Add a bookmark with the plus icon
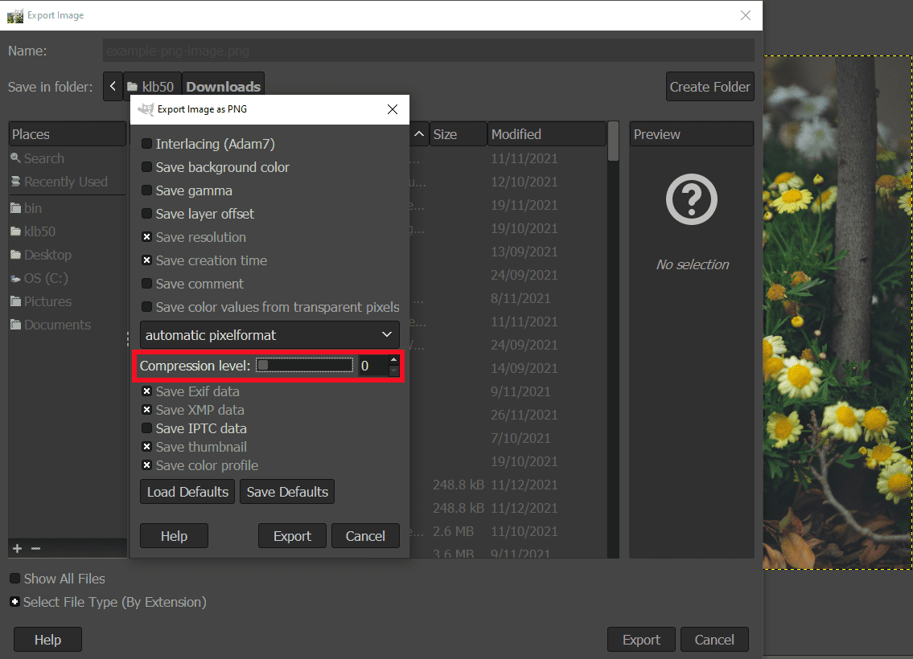Screen dimensions: 913x659 (x=15, y=548)
